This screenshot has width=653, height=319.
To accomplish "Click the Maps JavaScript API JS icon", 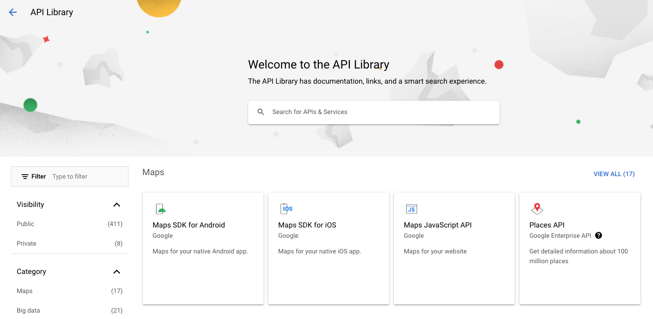I will pos(411,209).
